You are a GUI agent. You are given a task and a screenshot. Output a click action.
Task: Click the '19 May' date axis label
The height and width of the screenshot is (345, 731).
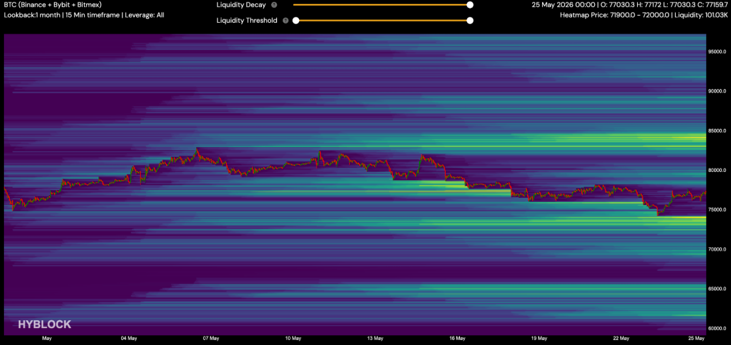[539, 338]
